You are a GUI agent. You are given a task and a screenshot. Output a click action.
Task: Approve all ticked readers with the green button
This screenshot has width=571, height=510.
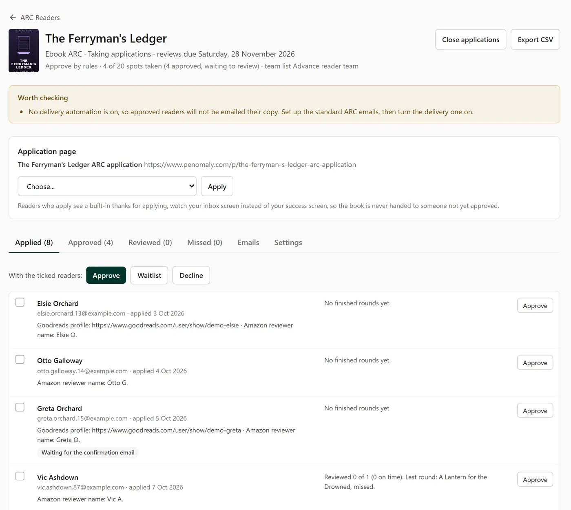pyautogui.click(x=106, y=275)
